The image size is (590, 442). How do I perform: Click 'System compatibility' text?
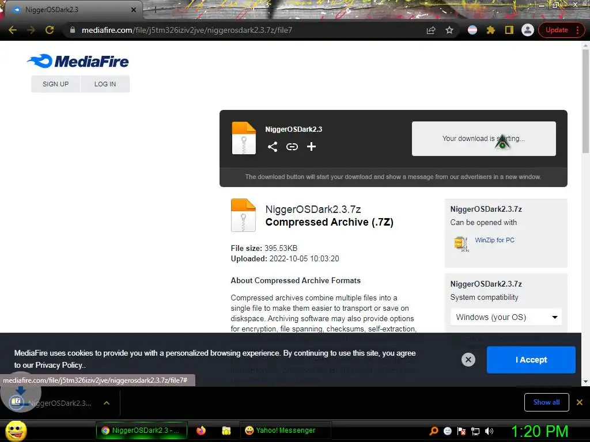point(484,298)
